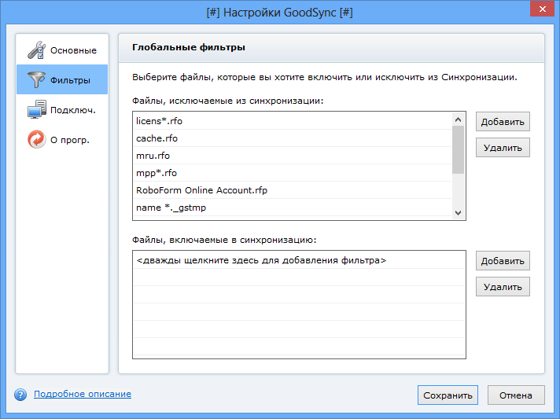This screenshot has width=560, height=419.
Task: Click Удалить for excluded files
Action: click(503, 148)
